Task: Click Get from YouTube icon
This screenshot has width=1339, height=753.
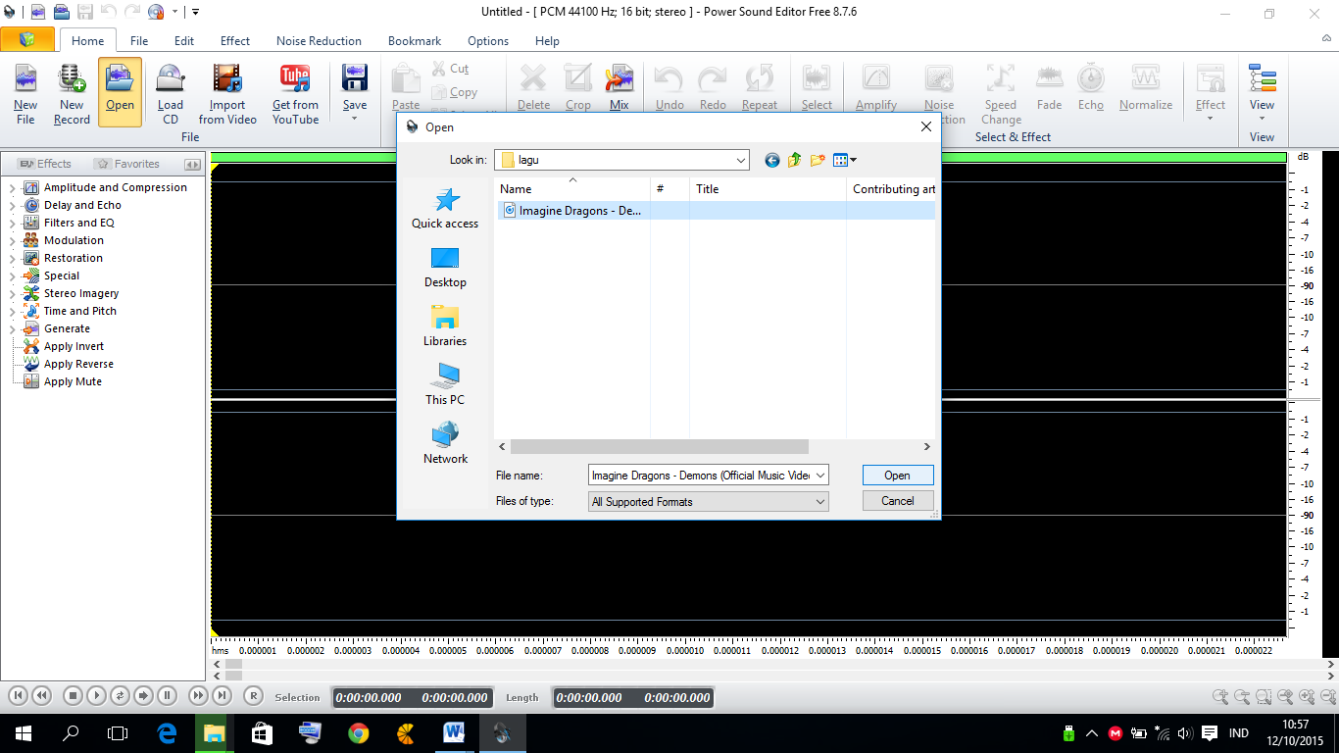Action: tap(295, 94)
